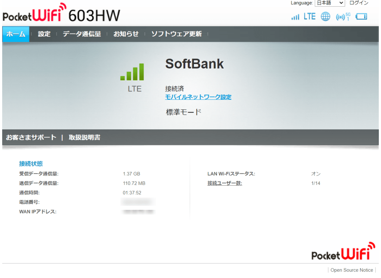Click the 通信時間 label
This screenshot has height=278, width=381.
29,193
